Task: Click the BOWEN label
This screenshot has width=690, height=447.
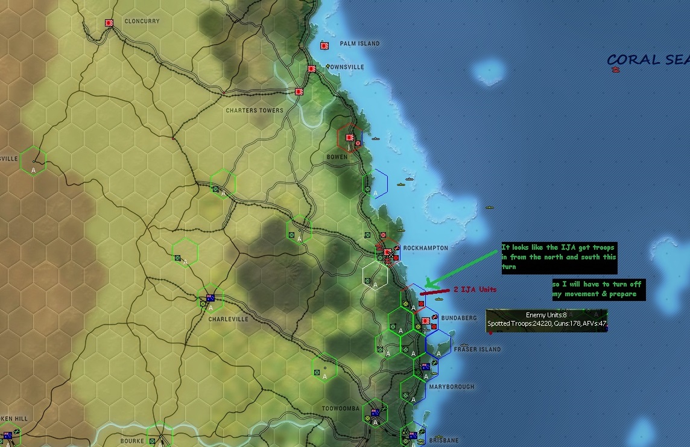Action: [337, 157]
